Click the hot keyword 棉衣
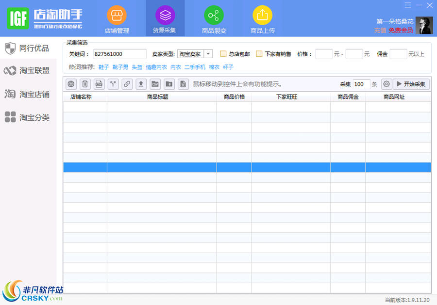 click(x=214, y=67)
